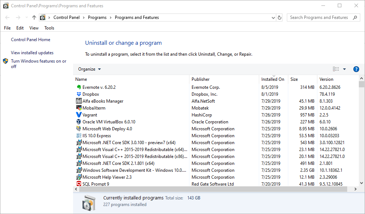
Task: Click the vertical scrollbar up arrow
Action: (361, 78)
